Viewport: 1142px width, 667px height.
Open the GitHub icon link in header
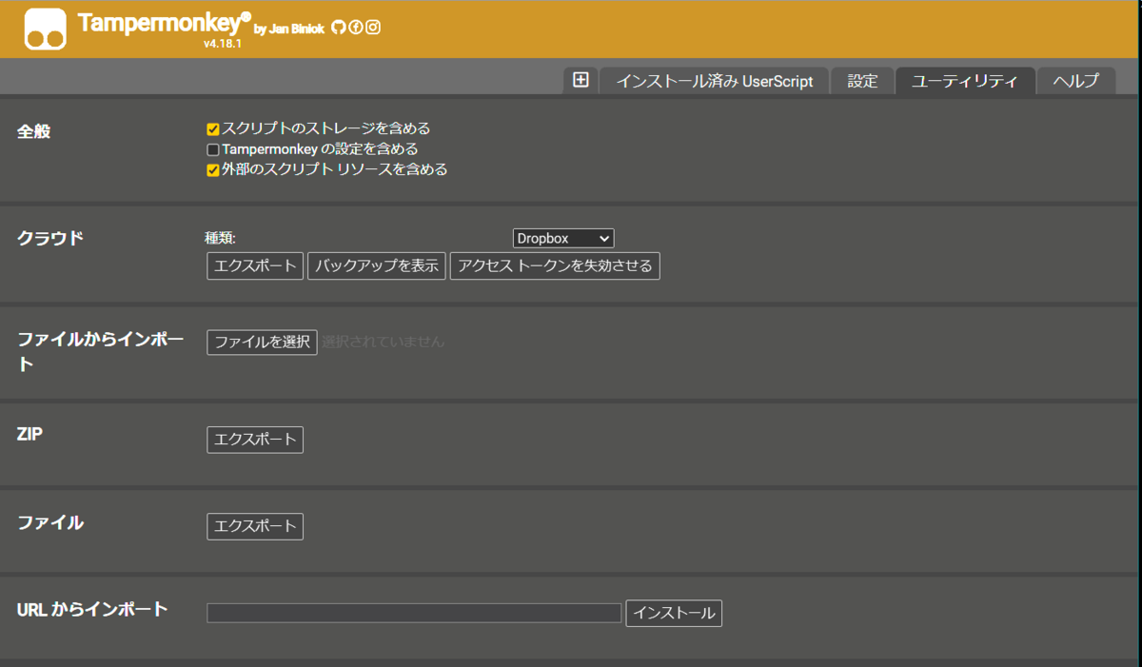(x=339, y=28)
